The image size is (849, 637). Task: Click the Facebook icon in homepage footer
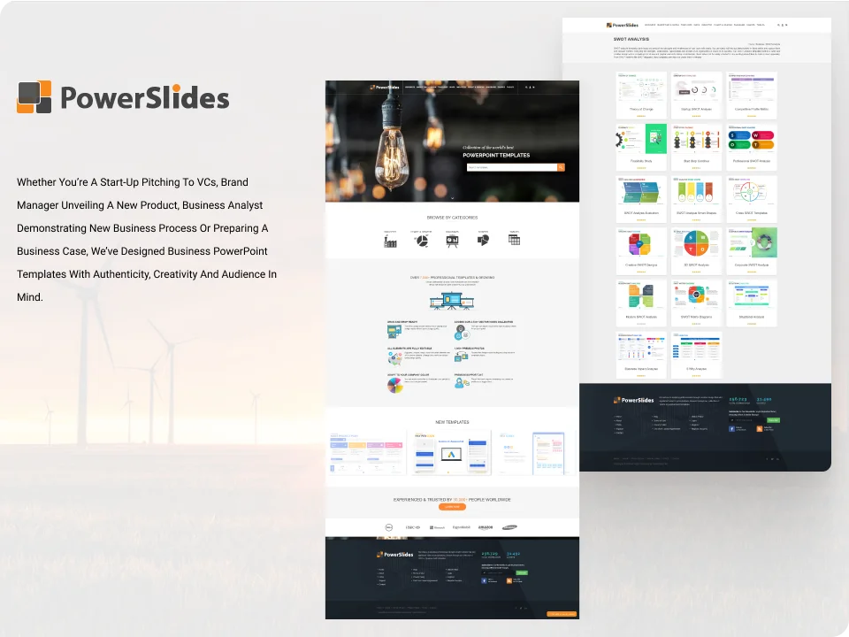[x=484, y=580]
